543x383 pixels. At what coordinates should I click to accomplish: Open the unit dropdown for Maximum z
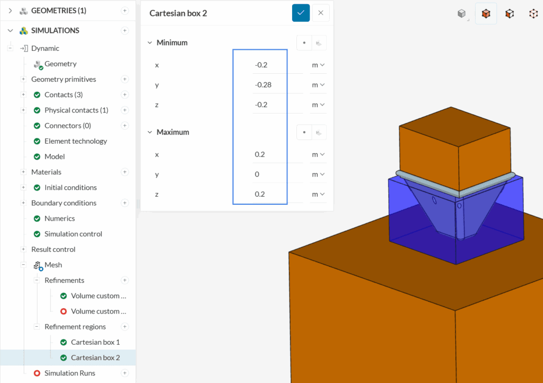coord(317,194)
